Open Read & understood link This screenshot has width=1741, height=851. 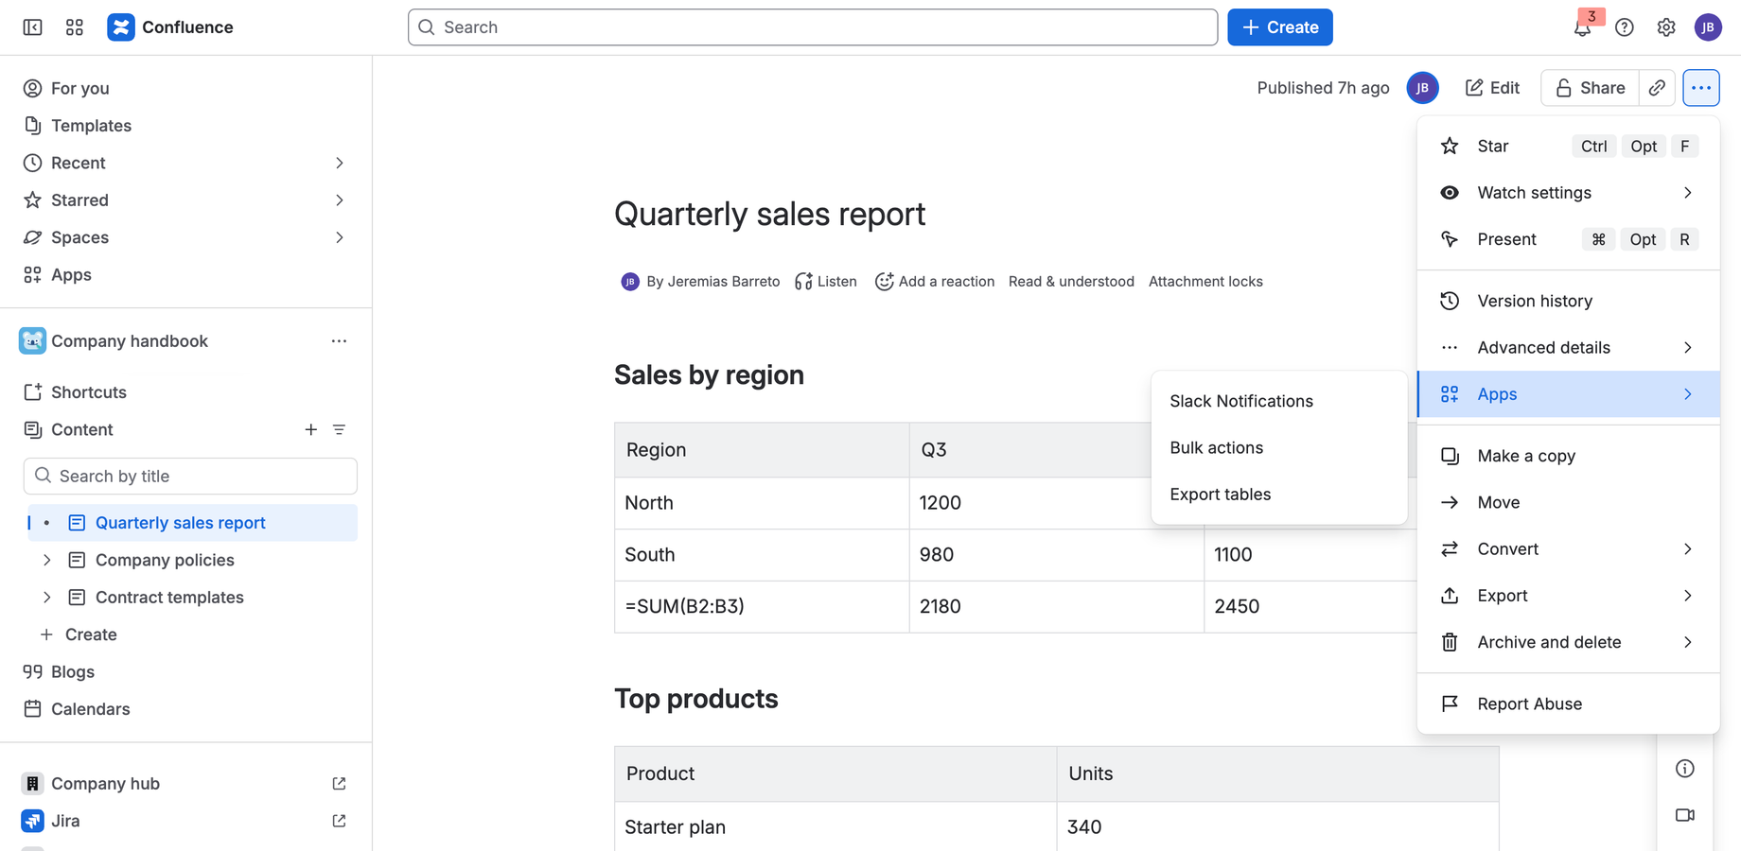[1071, 282]
